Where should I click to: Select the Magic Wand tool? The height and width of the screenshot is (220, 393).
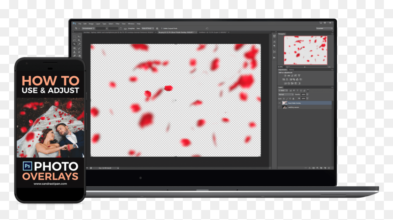click(x=79, y=41)
